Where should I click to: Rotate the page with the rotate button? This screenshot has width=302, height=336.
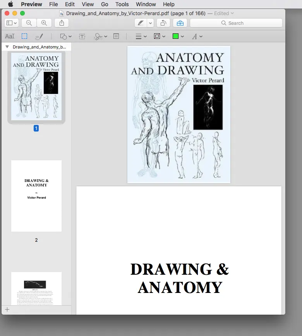[163, 23]
